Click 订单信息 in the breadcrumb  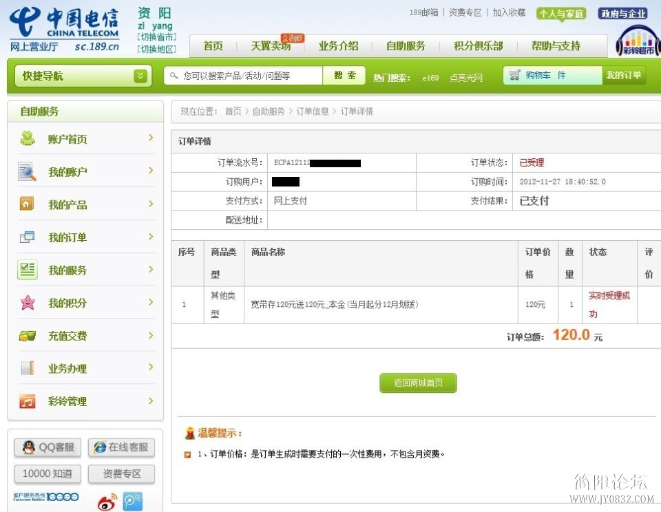[x=313, y=111]
